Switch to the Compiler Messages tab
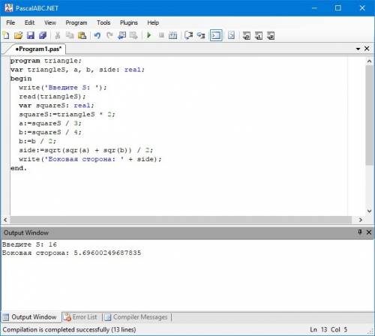This screenshot has width=375, height=336. pos(136,317)
